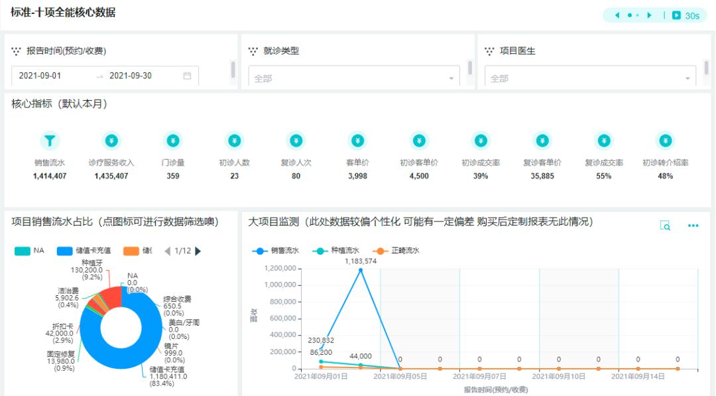This screenshot has height=396, width=716.
Task: Click the 报告时间 filter panel scrollbar
Action: 233,70
